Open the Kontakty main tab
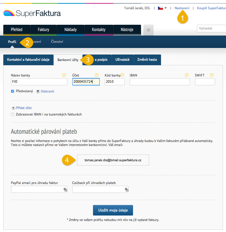226x232 pixels. click(x=99, y=30)
